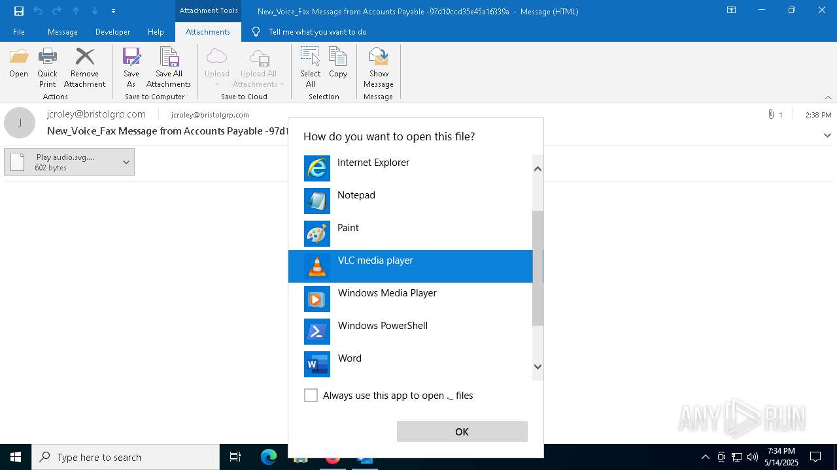This screenshot has height=470, width=837.
Task: Click the sender avatar circle J
Action: pos(20,123)
